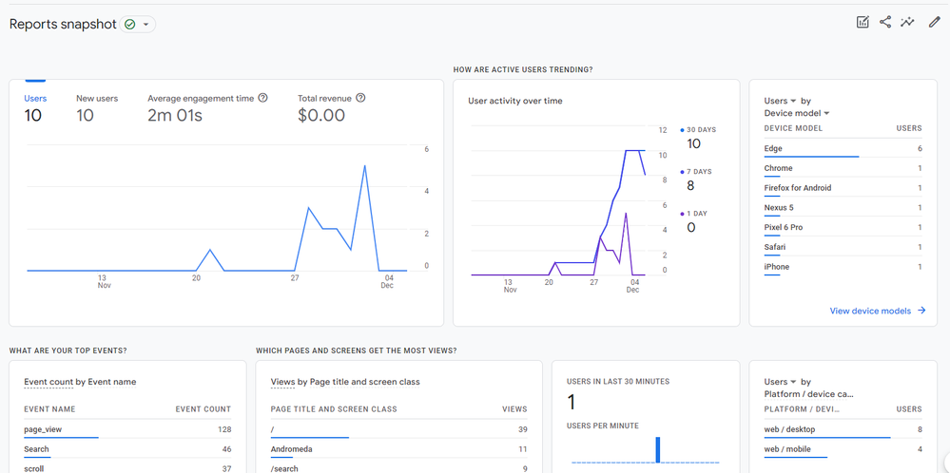
Task: Click help icon beside Total revenue
Action: [x=360, y=98]
